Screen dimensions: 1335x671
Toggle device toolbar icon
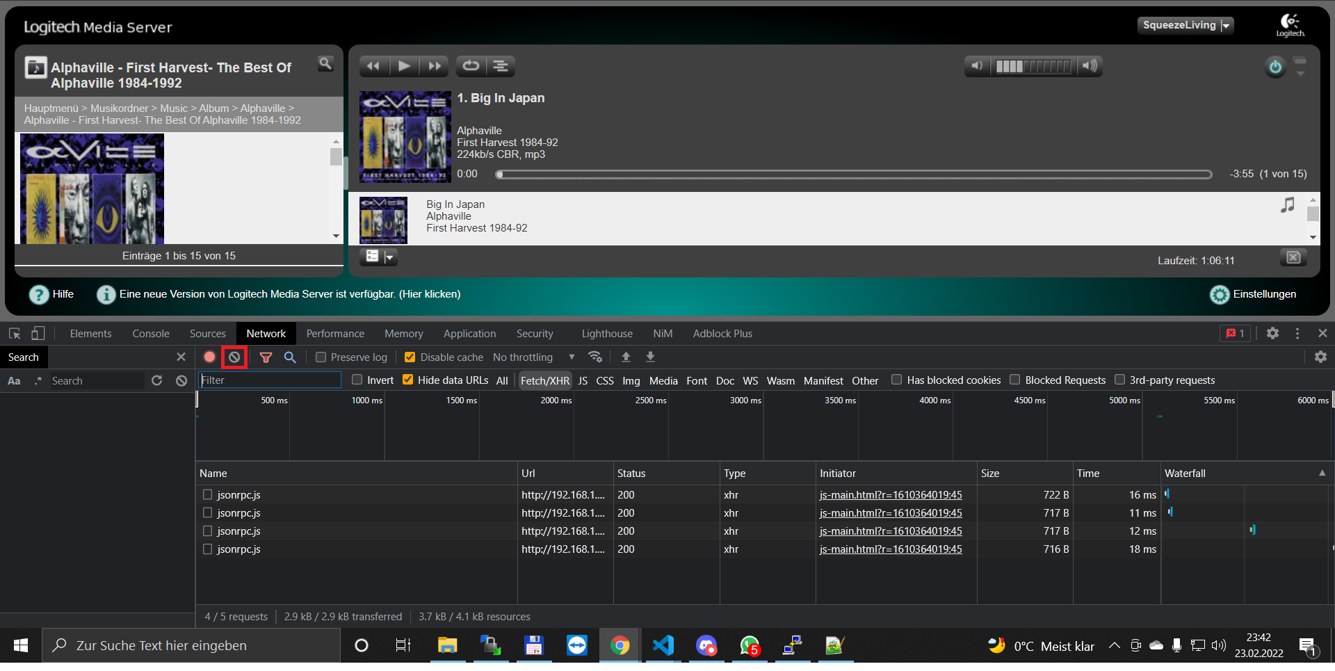[38, 334]
